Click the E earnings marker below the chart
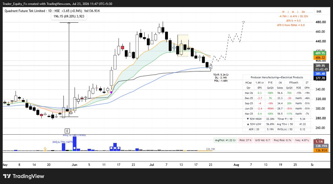333x184 pixels. point(67,130)
